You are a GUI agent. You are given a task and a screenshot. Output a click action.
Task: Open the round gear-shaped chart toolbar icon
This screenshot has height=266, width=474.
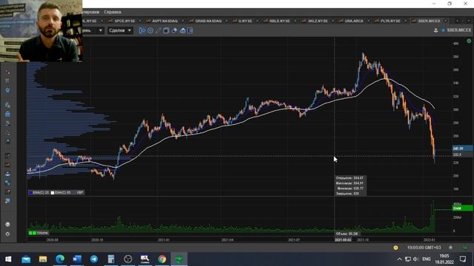[150, 30]
